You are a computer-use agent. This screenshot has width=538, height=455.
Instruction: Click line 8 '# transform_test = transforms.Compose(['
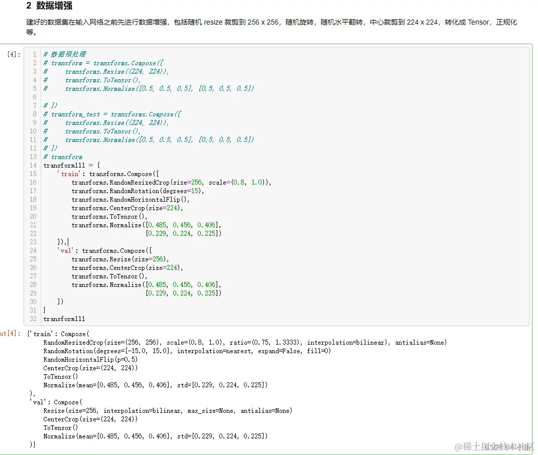[x=112, y=114]
